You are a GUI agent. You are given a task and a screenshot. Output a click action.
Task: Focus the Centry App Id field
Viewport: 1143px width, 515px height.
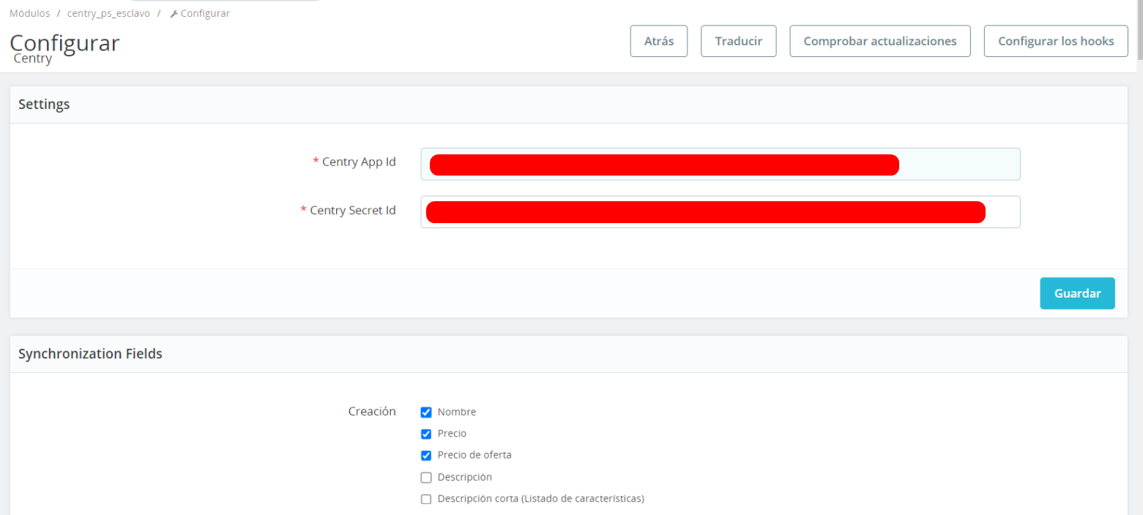tap(721, 164)
